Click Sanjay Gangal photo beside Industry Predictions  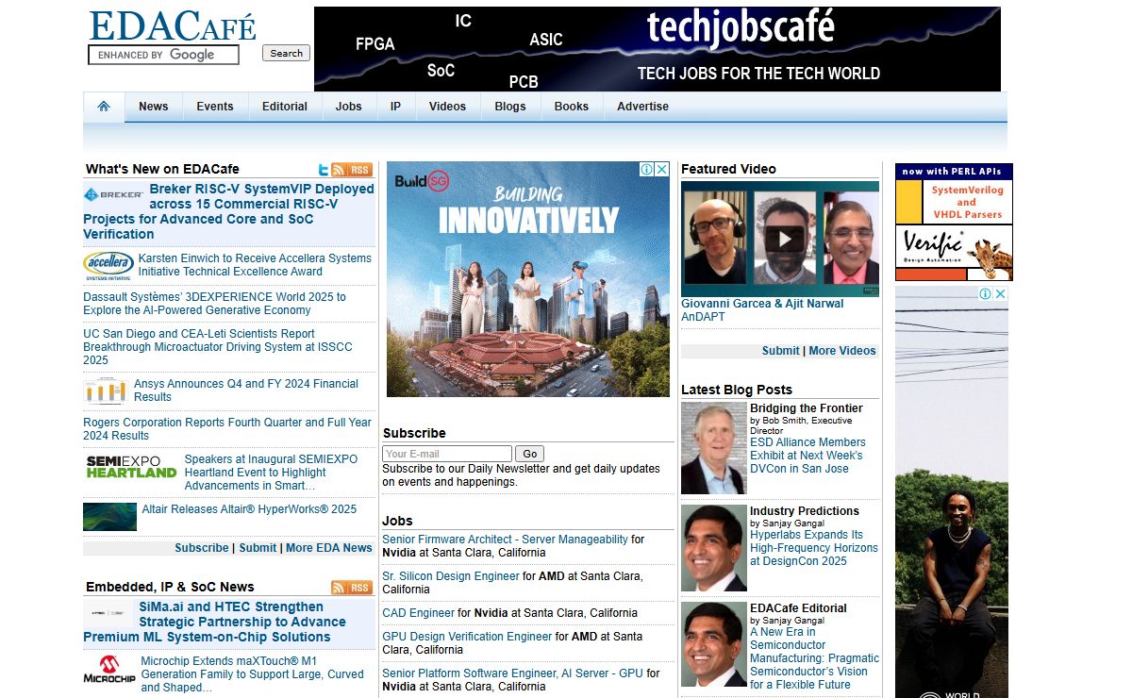714,548
